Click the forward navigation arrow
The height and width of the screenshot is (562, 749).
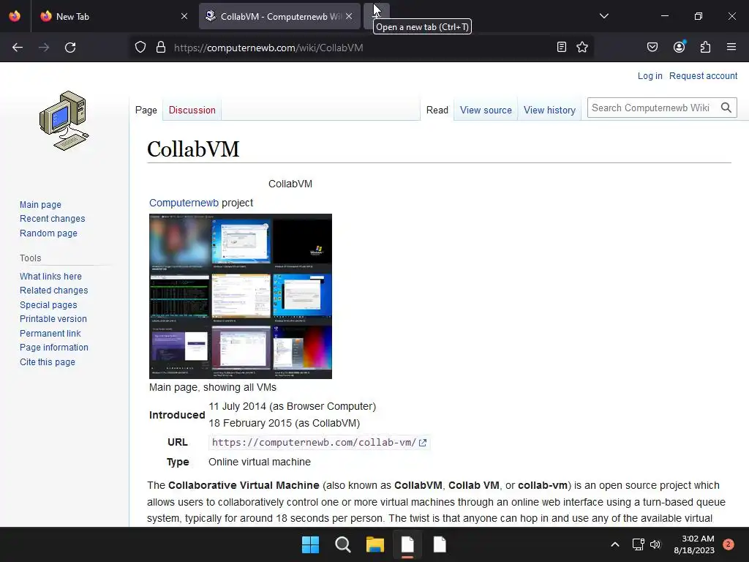click(x=44, y=48)
